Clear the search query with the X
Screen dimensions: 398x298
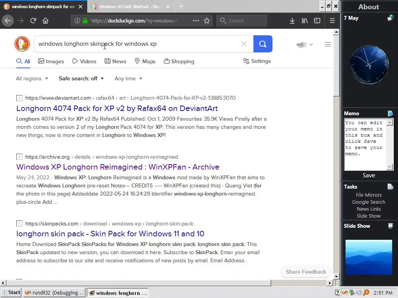244,44
